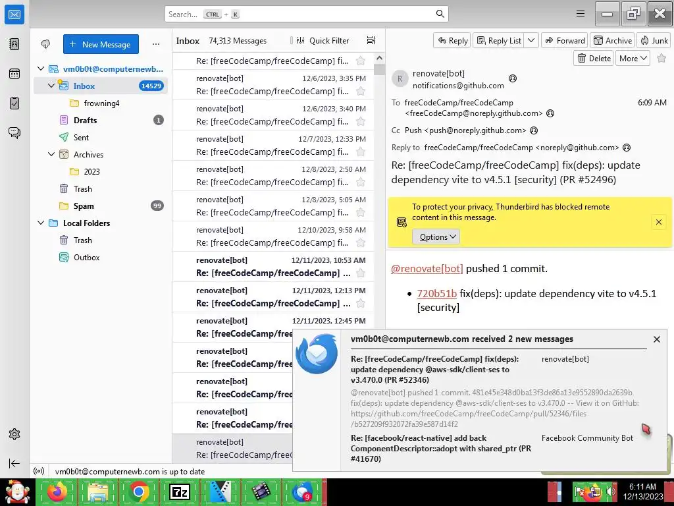Star the 12/10/2023, 9:58 AM message
Screen dimensions: 674x506
(361, 242)
